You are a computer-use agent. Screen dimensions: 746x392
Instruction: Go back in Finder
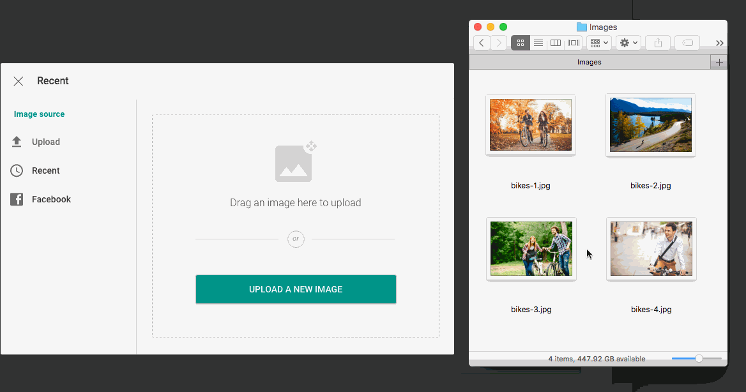coord(482,43)
